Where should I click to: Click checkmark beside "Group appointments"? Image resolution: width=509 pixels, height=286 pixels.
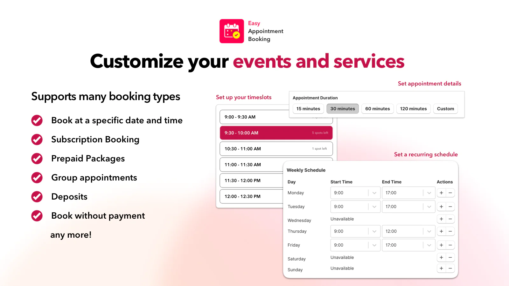[x=37, y=178]
